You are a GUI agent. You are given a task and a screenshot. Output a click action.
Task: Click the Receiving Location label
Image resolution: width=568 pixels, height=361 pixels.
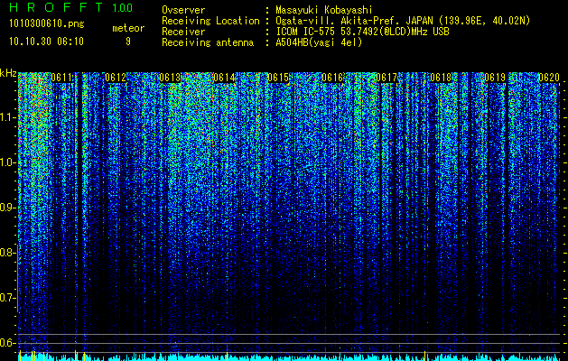[x=210, y=21]
